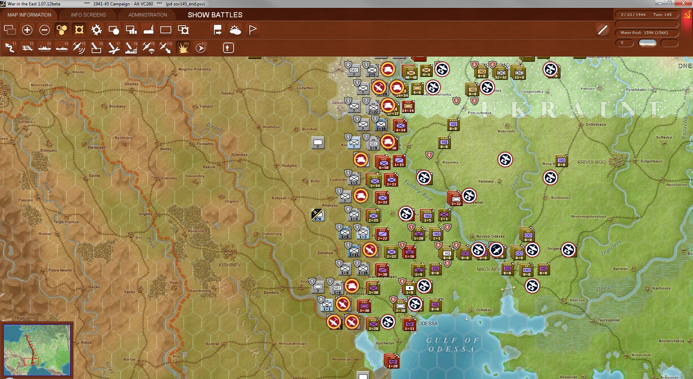Zoom in the map with plus icon
Screen dimensions: 693x379
pyautogui.click(x=27, y=30)
